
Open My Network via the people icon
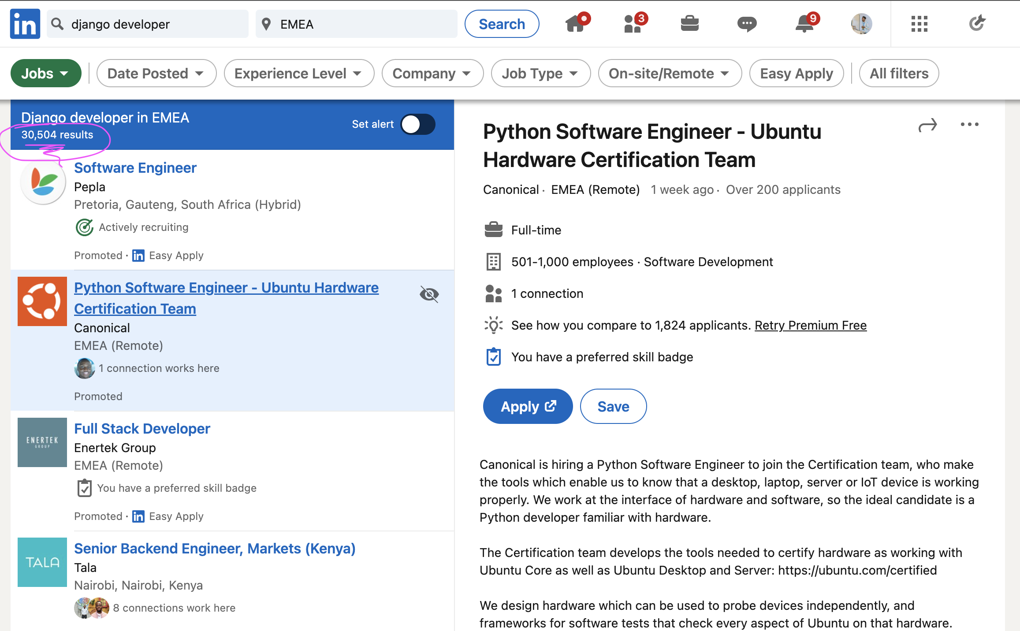click(x=633, y=24)
